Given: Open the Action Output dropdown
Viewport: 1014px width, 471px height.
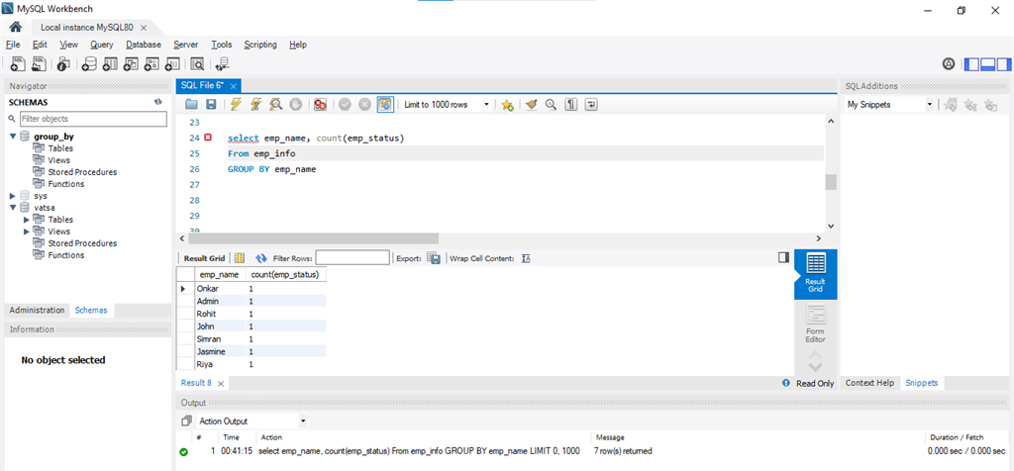Looking at the screenshot, I should pos(253,421).
